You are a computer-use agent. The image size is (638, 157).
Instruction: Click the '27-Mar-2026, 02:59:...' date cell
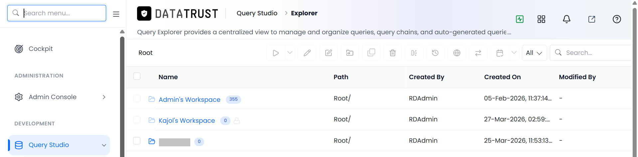click(517, 119)
